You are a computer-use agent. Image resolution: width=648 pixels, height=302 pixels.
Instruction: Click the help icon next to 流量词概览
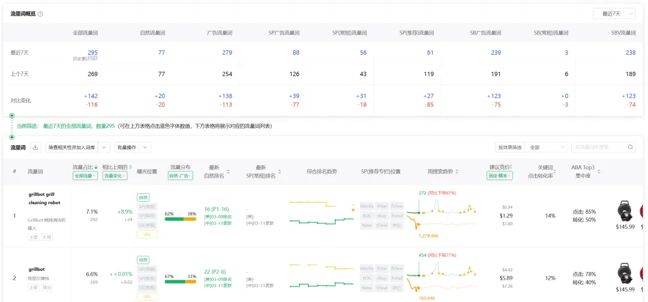tap(40, 14)
